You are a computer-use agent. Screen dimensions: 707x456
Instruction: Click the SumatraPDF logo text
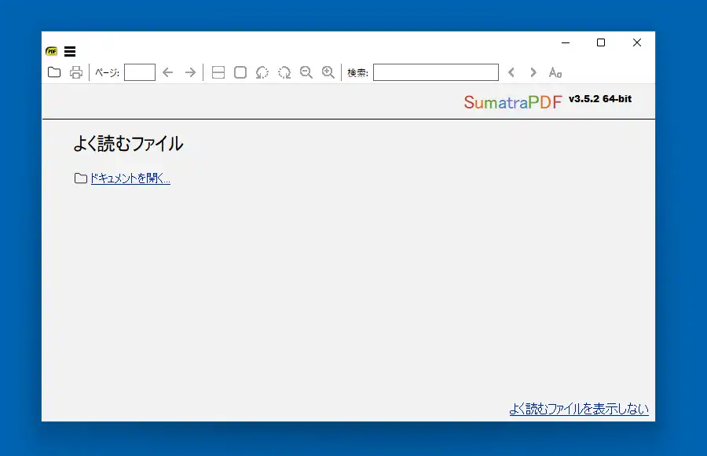coord(513,102)
